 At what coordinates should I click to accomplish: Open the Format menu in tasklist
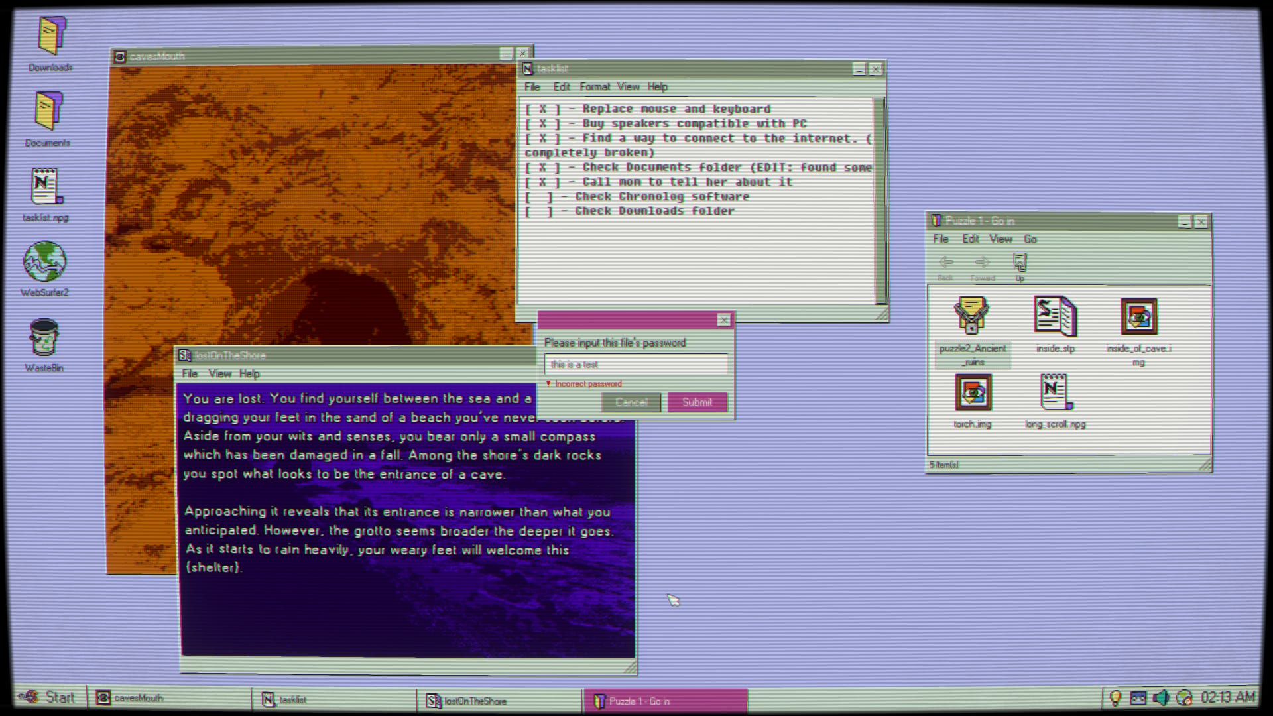594,87
